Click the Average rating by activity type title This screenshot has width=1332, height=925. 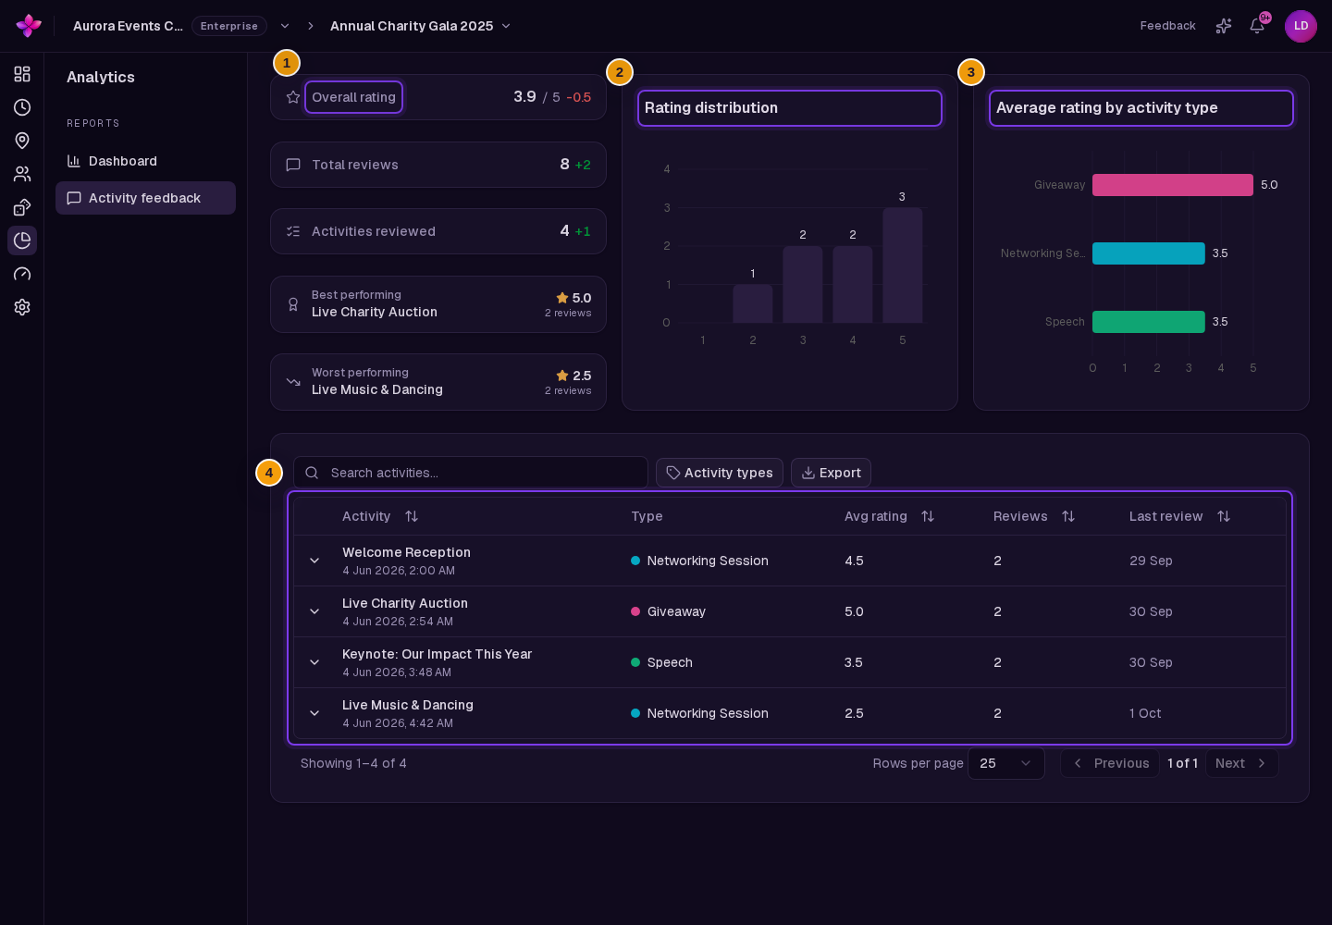tap(1107, 108)
